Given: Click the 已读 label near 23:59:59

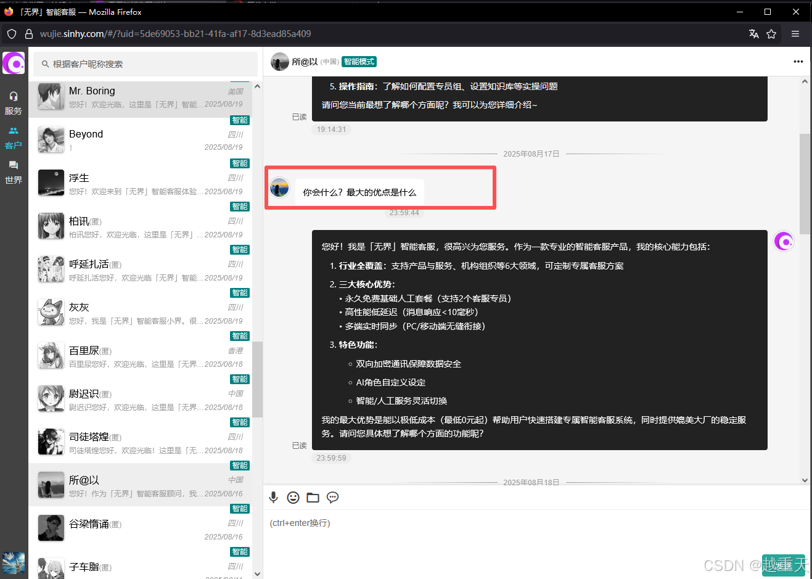Looking at the screenshot, I should [300, 445].
